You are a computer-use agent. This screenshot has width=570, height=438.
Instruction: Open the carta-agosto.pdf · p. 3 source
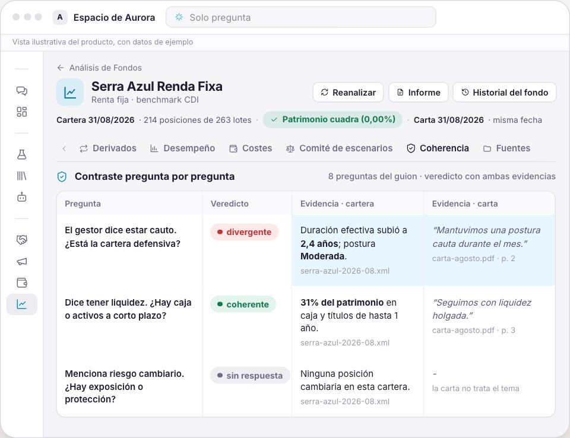click(x=474, y=331)
